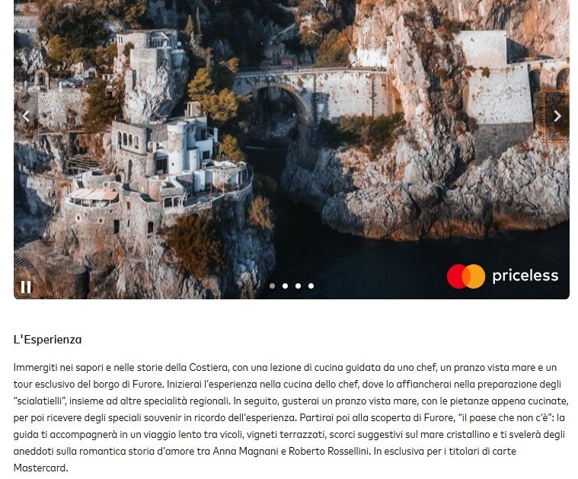Click the white cliffside village buildings in photo
Viewport: 578px width, 479px height.
coord(177,158)
